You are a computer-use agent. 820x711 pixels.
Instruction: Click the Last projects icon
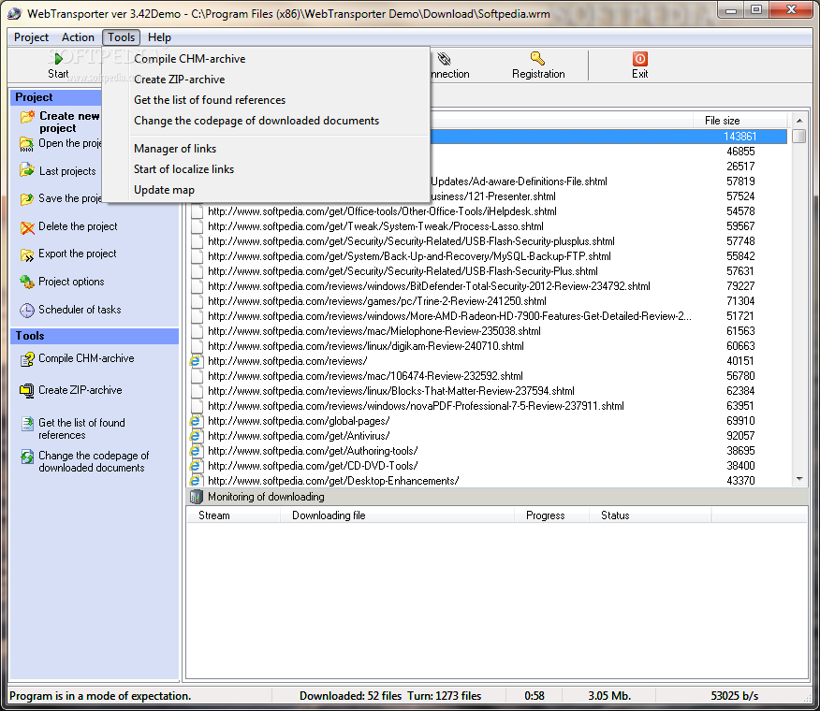(27, 169)
